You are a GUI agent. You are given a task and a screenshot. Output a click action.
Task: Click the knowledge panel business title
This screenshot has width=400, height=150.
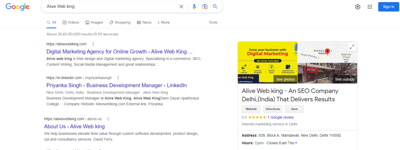point(290,95)
